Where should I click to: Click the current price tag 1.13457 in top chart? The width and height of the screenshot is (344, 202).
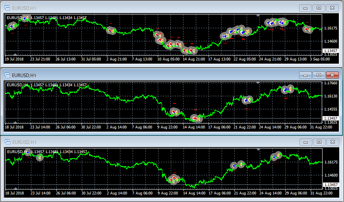330,51
